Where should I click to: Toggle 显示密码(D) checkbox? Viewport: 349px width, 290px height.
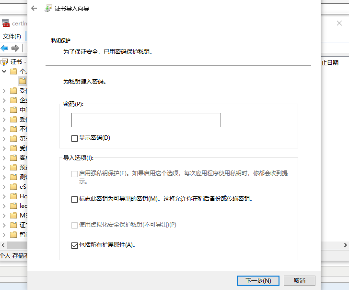click(x=74, y=138)
